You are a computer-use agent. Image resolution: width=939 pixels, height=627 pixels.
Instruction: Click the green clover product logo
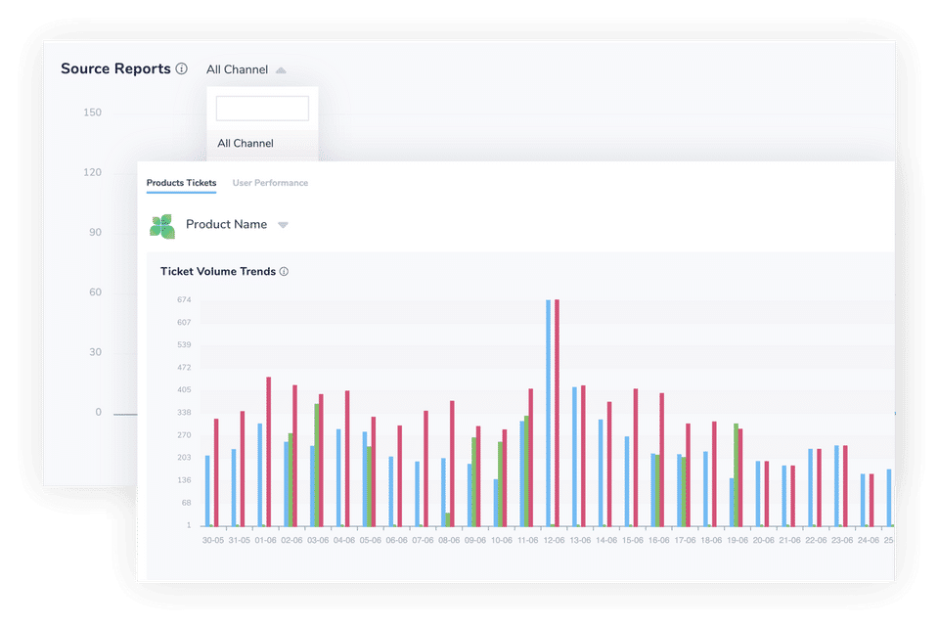pos(162,226)
